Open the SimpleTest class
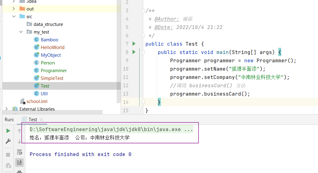 (52, 78)
